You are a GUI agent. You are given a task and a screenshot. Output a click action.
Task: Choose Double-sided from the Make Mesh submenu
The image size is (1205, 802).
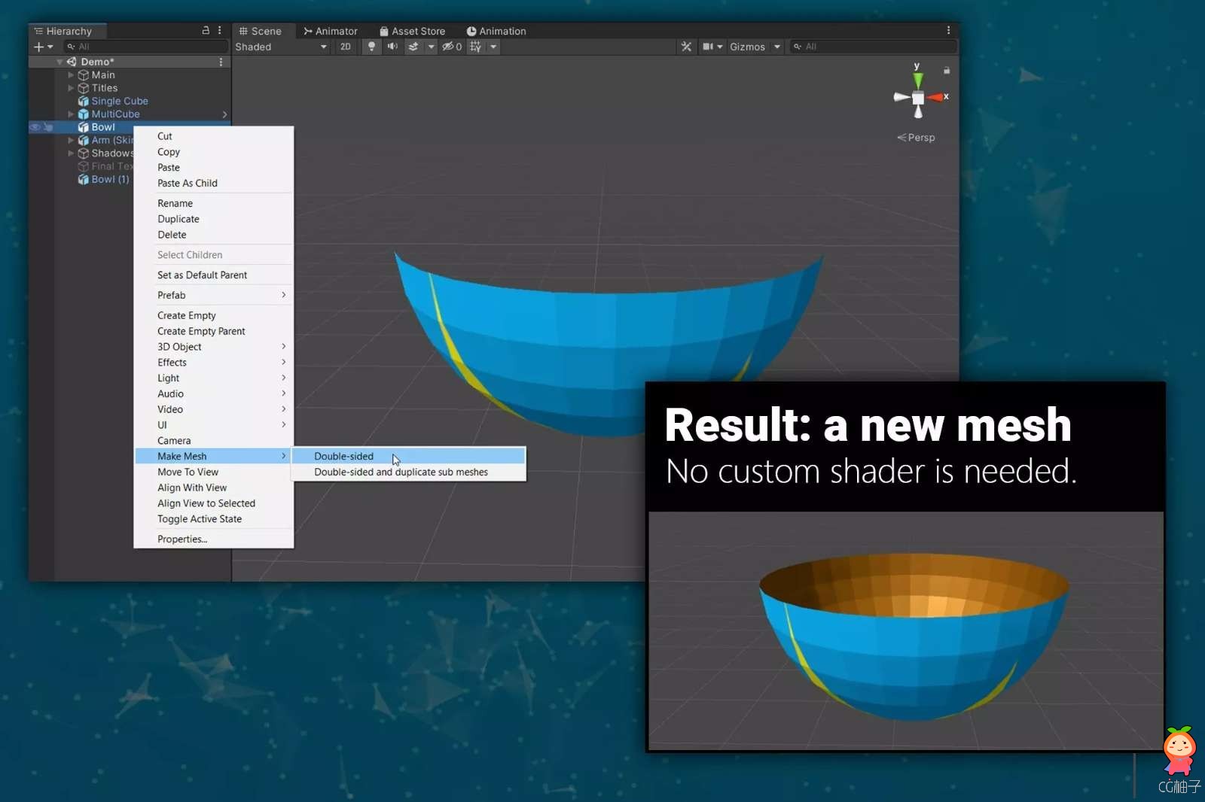pos(344,456)
